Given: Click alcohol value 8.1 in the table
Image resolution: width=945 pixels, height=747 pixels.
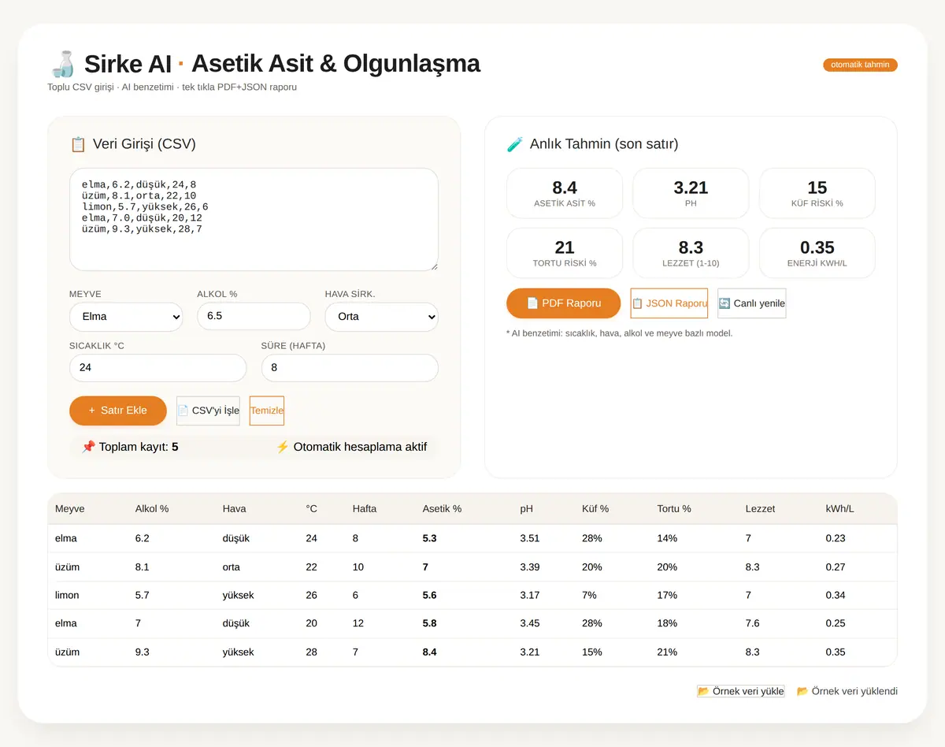Looking at the screenshot, I should 143,567.
